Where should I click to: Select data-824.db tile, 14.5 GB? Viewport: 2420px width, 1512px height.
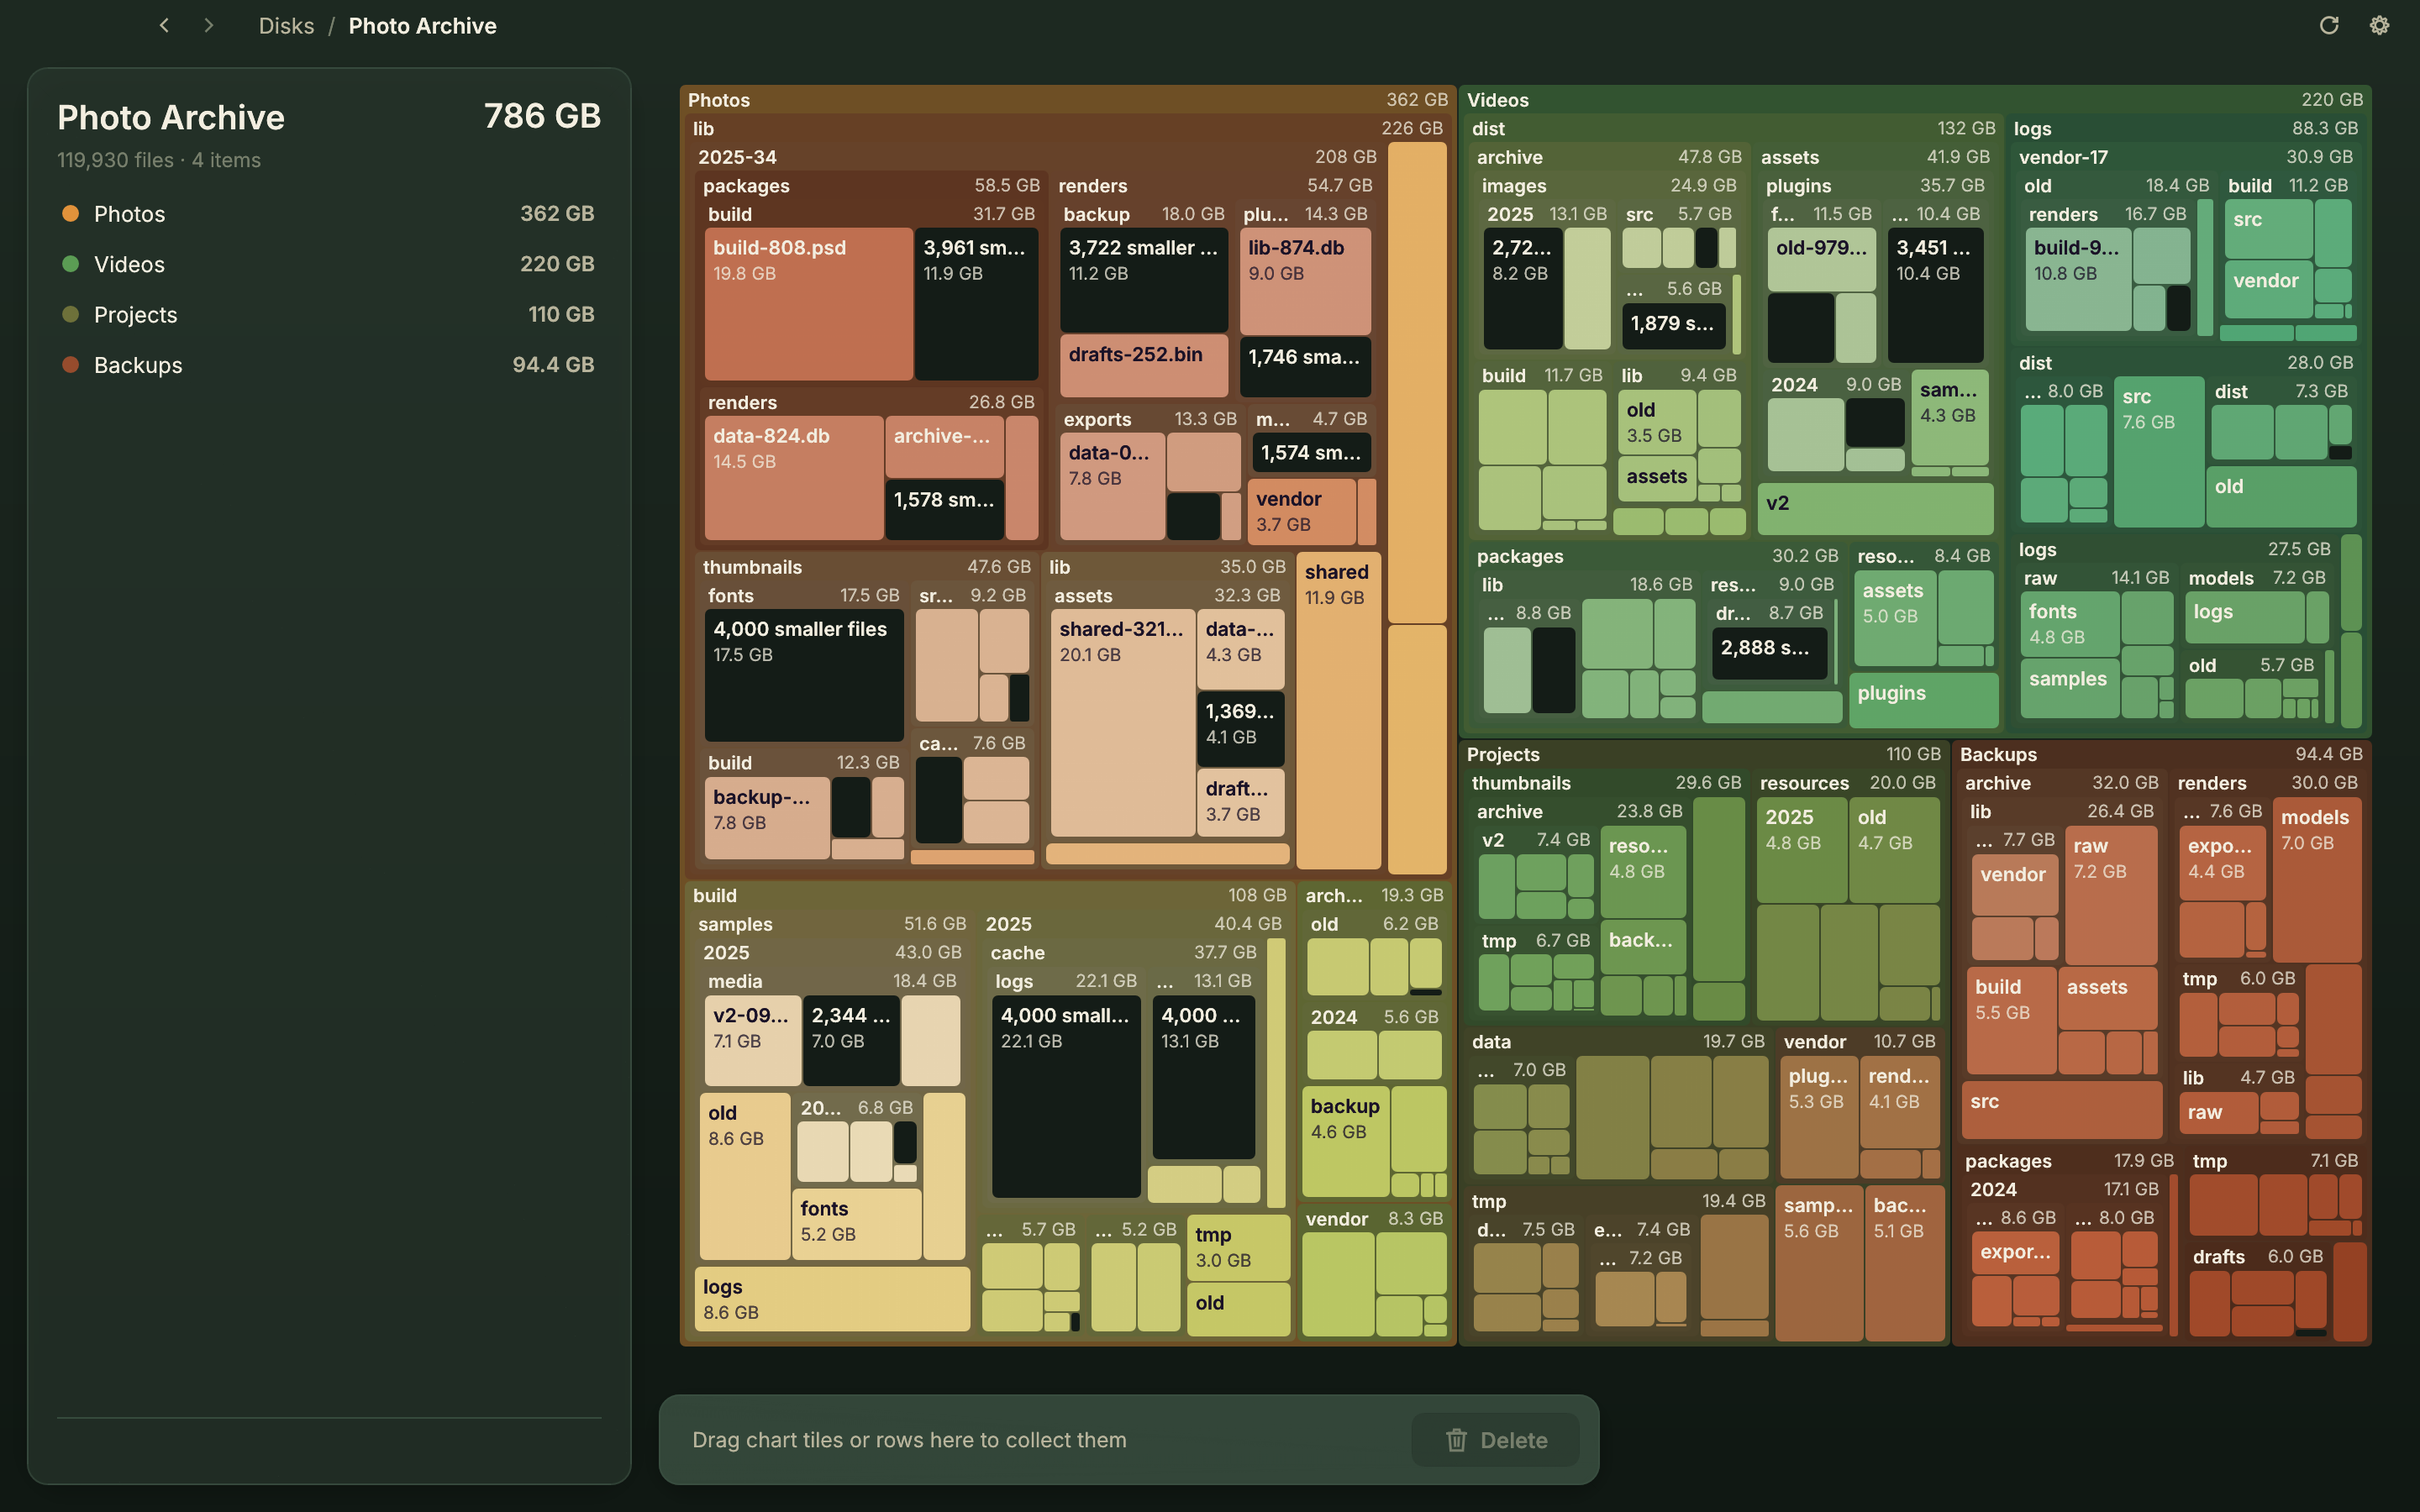click(793, 478)
